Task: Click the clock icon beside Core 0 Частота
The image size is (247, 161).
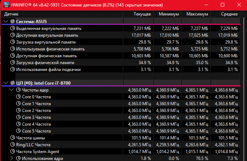Action: pyautogui.click(x=19, y=97)
